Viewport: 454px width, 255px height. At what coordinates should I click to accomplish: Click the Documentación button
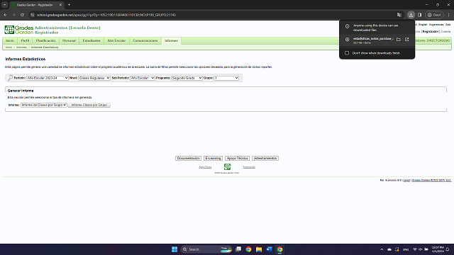(188, 158)
